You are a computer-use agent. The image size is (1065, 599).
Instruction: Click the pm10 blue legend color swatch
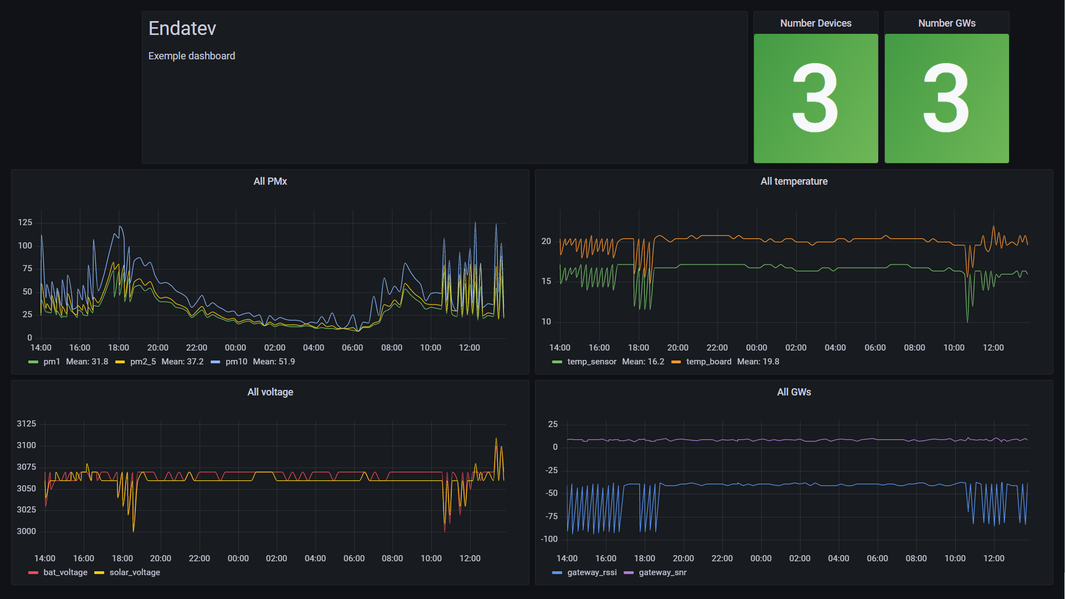pos(216,362)
